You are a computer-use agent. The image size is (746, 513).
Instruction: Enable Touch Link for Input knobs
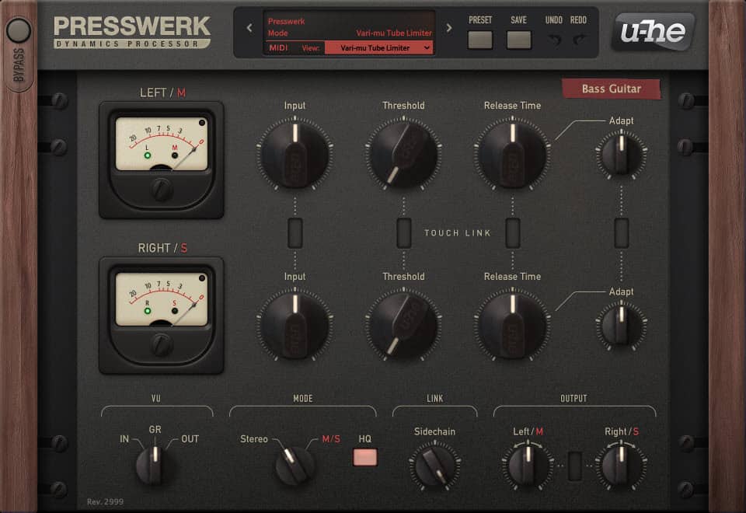click(295, 232)
